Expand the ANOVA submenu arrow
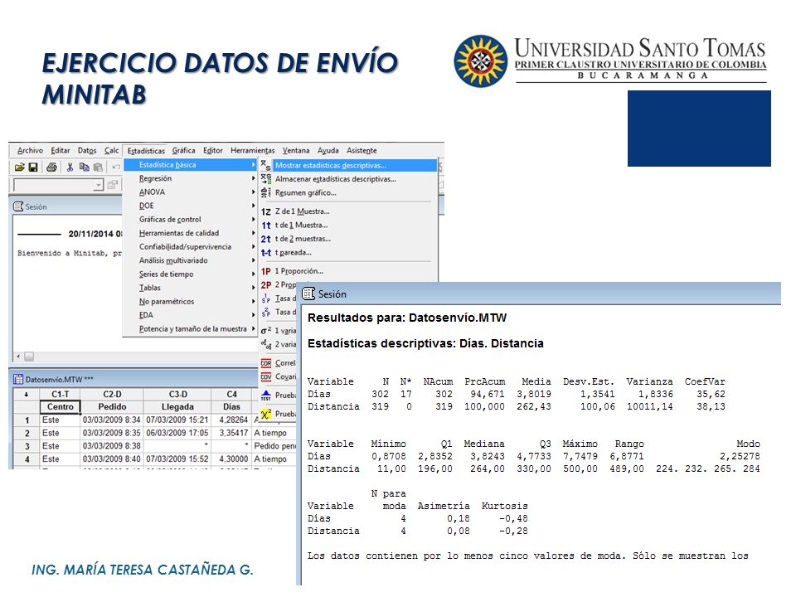The width and height of the screenshot is (796, 597). [x=253, y=192]
